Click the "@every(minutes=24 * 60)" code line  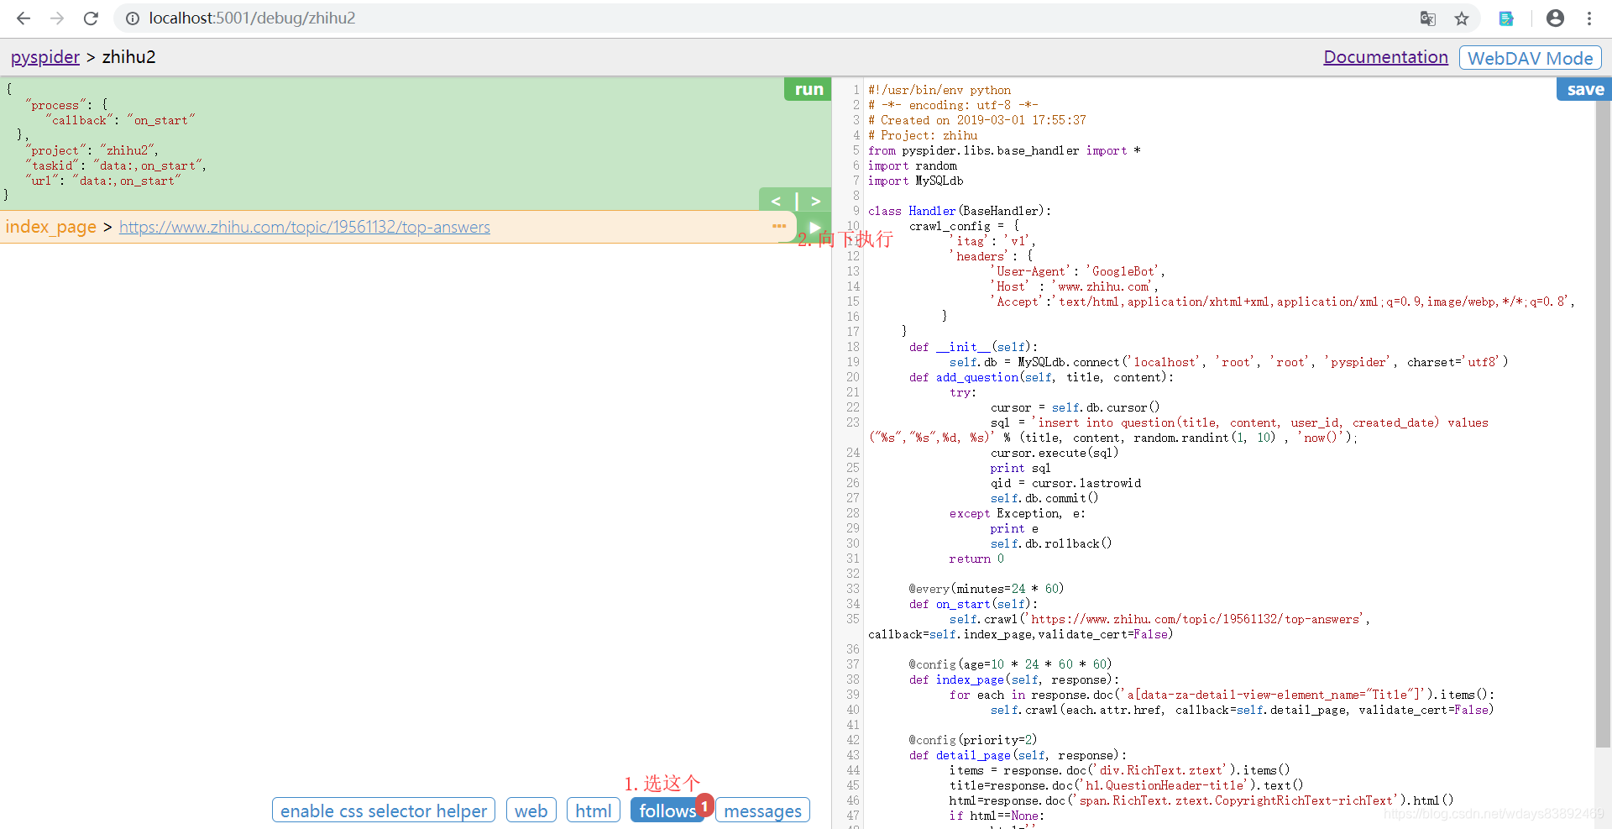(x=986, y=589)
